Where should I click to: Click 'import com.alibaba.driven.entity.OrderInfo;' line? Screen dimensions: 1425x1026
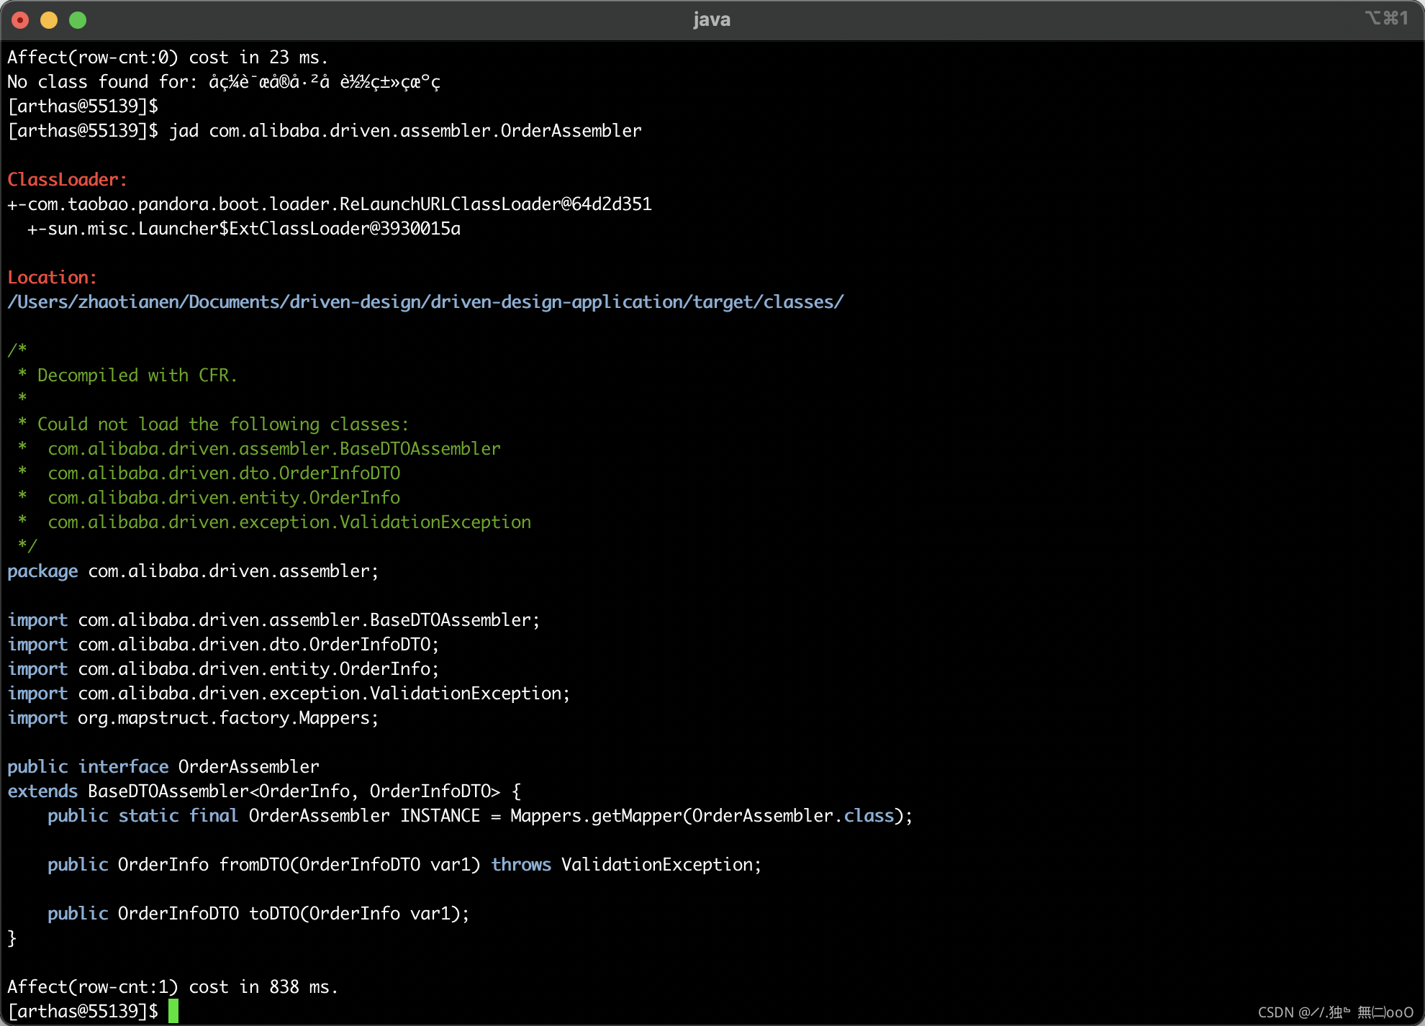[223, 669]
